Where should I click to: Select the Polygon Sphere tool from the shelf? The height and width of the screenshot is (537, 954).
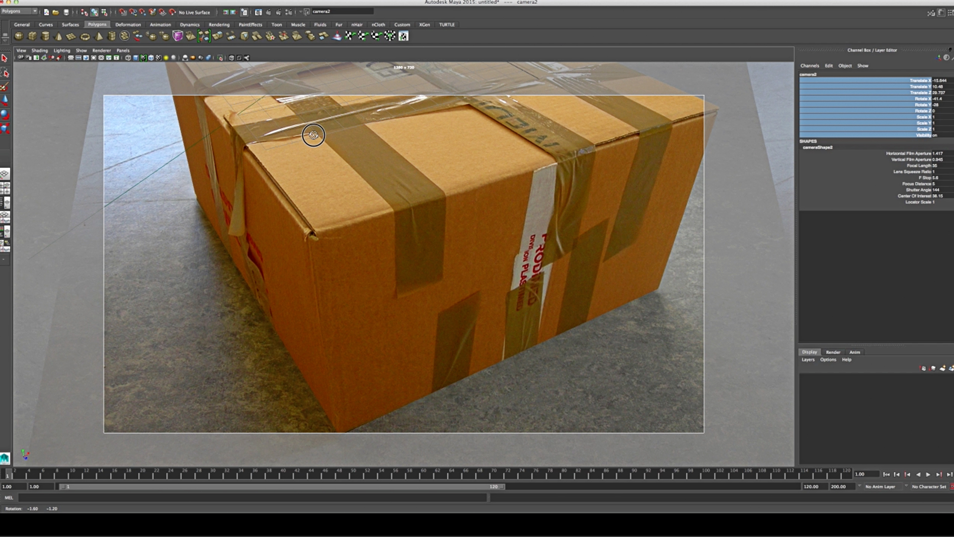click(18, 36)
